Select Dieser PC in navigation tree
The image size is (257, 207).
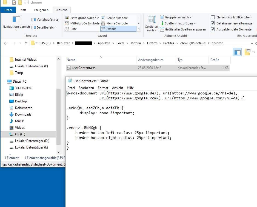click(x=17, y=81)
